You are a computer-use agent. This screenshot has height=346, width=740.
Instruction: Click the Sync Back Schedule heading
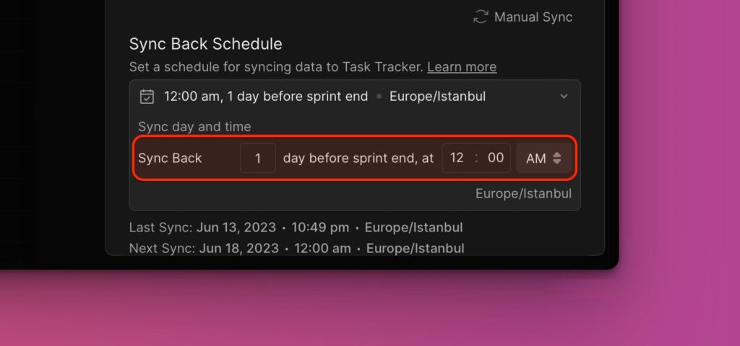click(206, 44)
